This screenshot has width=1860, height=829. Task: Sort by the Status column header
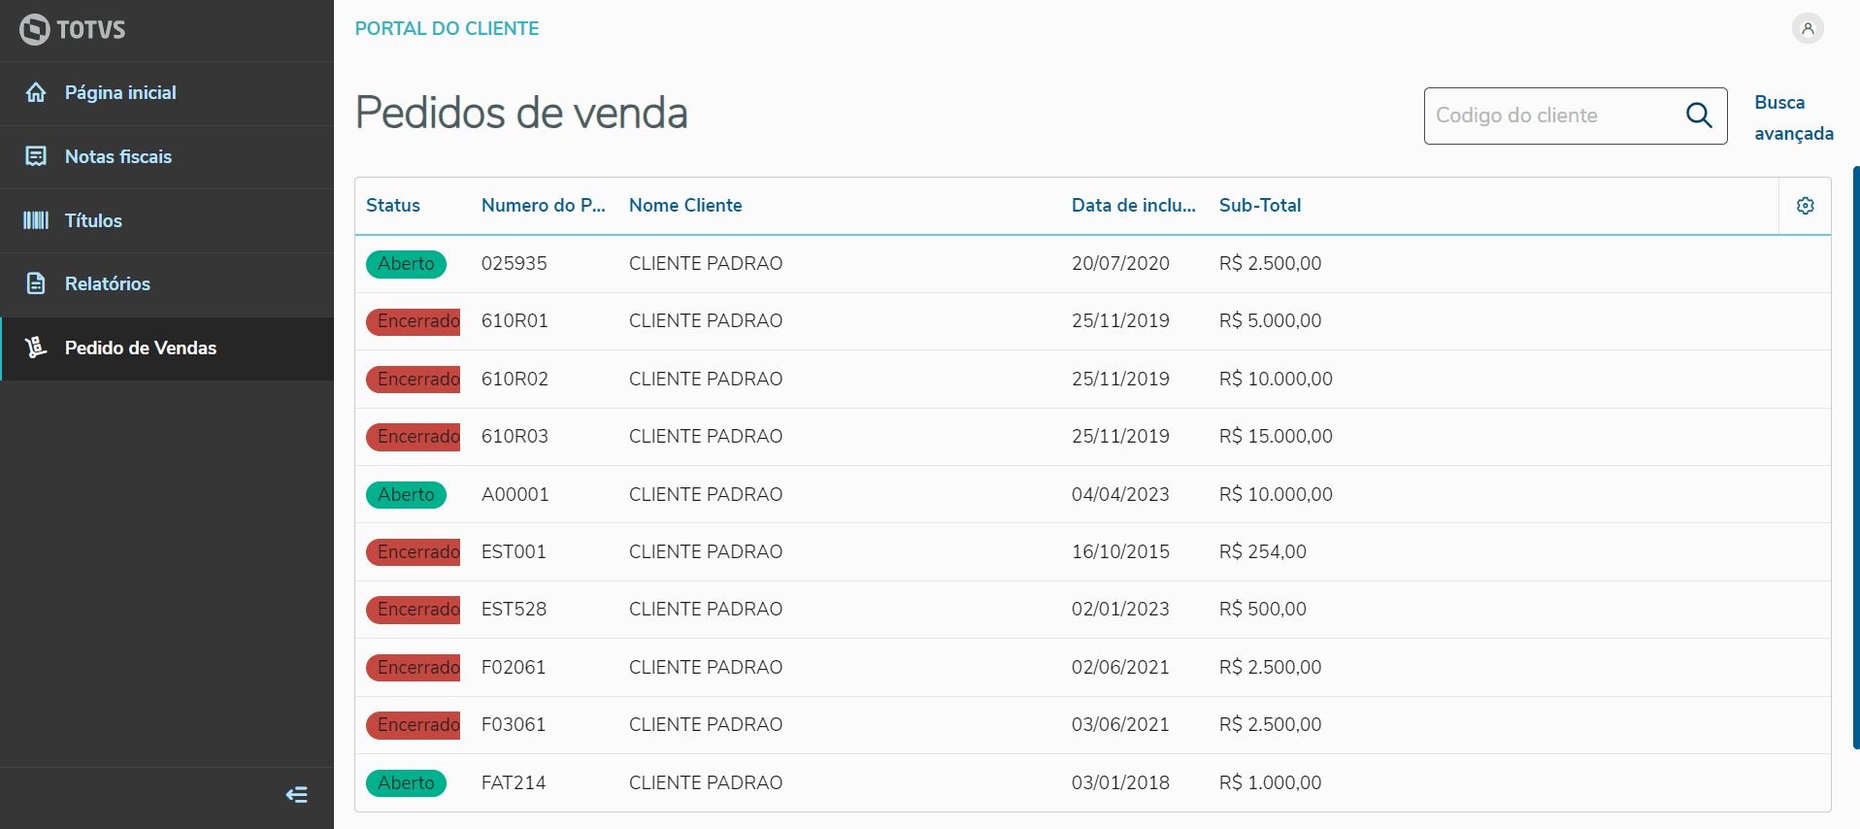tap(393, 206)
